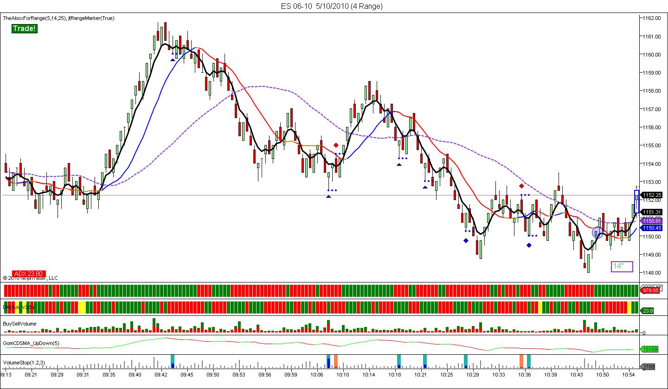Click the purple 14° angle box
668x389 pixels.
click(x=622, y=266)
